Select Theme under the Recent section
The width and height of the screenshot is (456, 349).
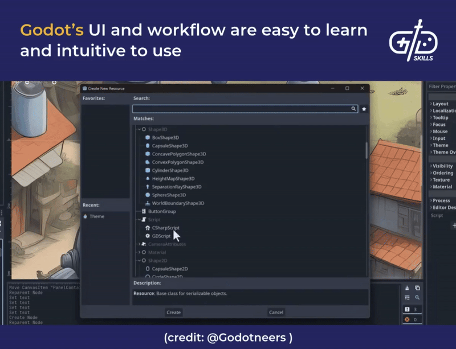[x=97, y=216]
